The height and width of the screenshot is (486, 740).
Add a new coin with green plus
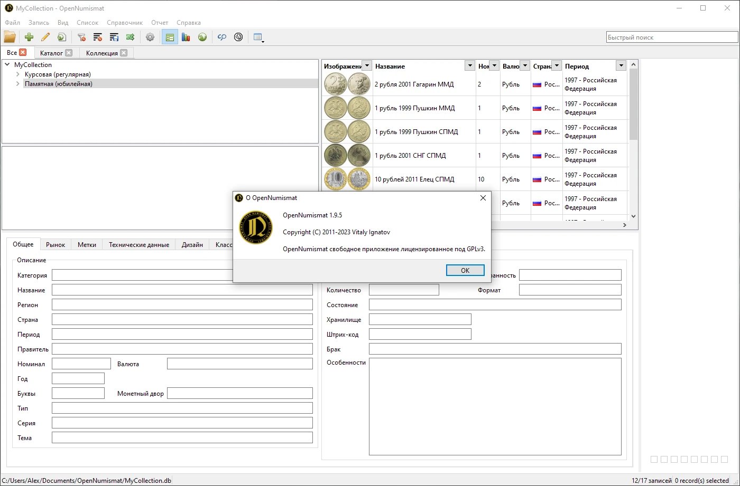pos(29,37)
